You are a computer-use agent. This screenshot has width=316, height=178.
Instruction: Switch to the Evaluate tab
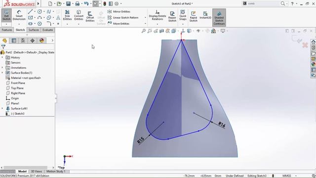click(x=47, y=30)
